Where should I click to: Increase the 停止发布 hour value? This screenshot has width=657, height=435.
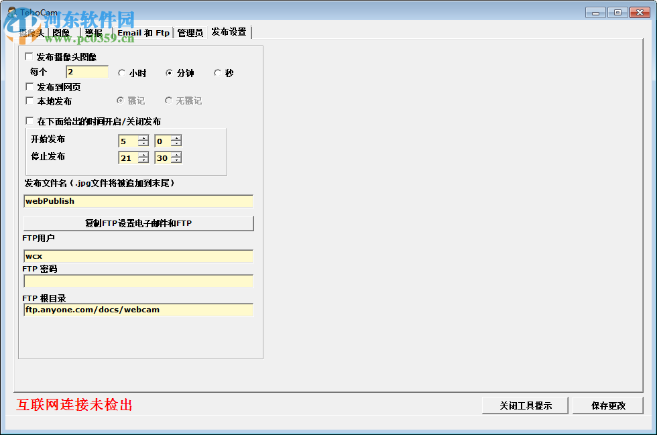(143, 155)
